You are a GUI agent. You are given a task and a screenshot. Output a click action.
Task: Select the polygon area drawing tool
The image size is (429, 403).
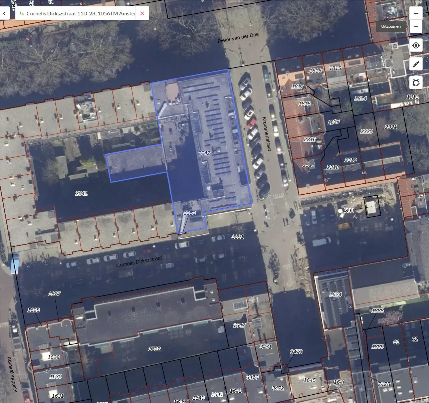(x=416, y=82)
